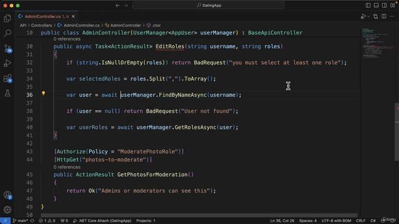Click the horizontal editor scrollbar
Image resolution: width=399 pixels, height=224 pixels.
199,215
